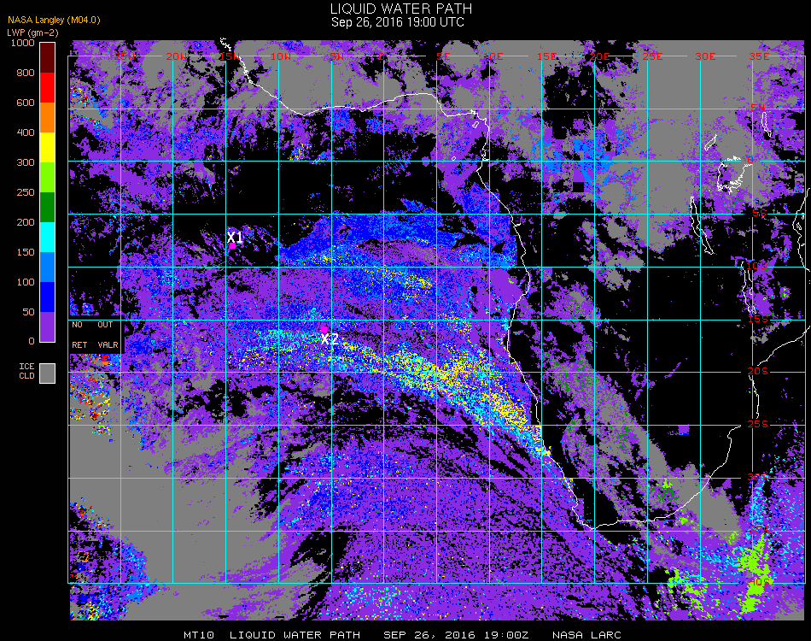Click "MT10" in the bottom caption
The height and width of the screenshot is (641, 811).
click(x=199, y=635)
